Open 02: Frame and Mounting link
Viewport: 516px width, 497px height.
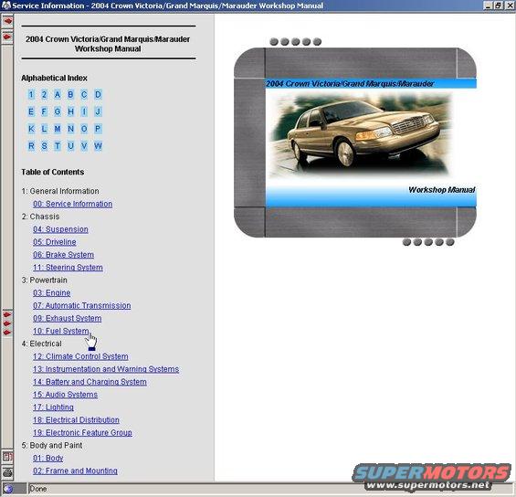75,471
